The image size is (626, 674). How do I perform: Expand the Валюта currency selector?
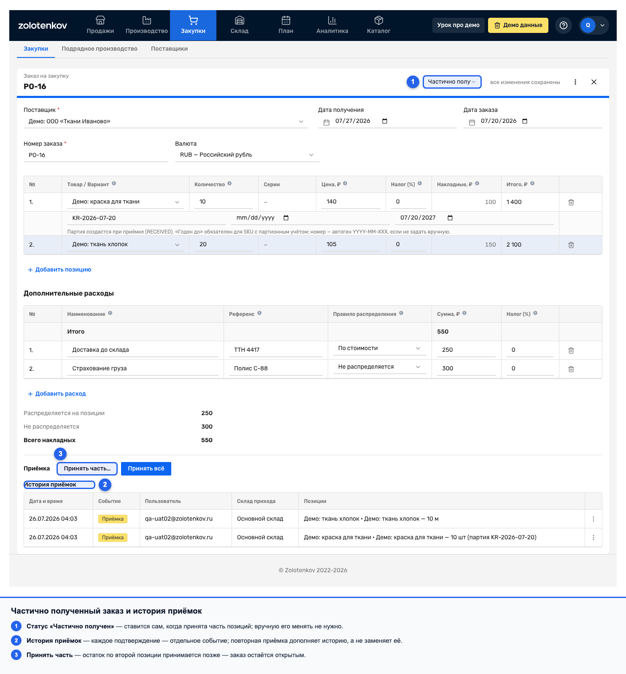(247, 155)
